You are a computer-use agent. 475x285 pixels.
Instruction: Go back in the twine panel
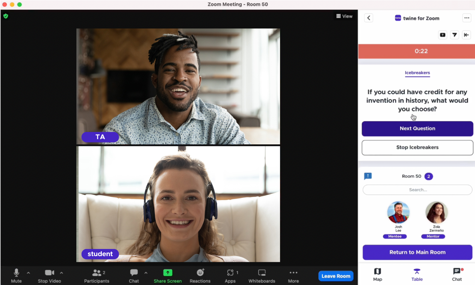[x=369, y=18]
